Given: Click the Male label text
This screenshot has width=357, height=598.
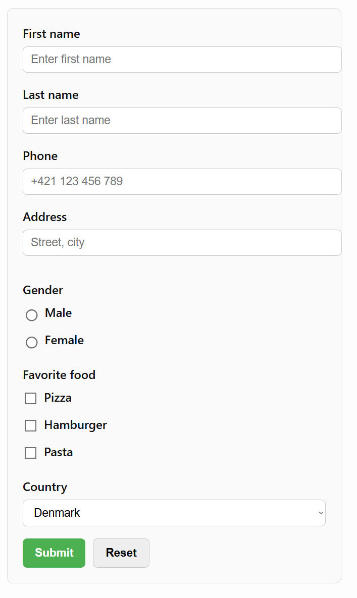Looking at the screenshot, I should (58, 313).
